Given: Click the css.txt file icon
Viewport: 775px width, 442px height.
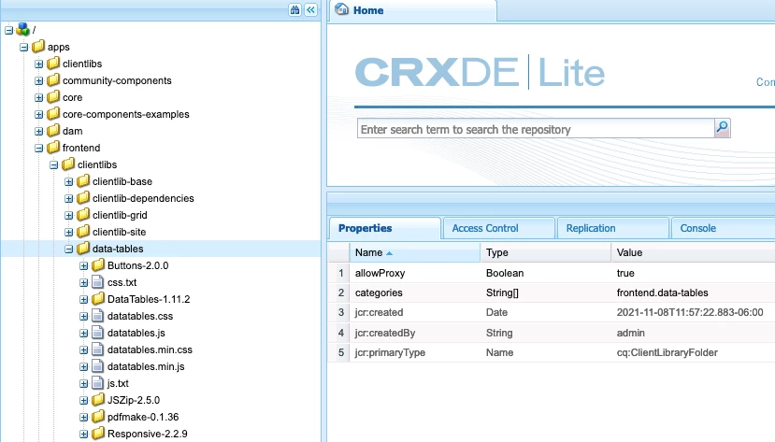Looking at the screenshot, I should click(98, 282).
